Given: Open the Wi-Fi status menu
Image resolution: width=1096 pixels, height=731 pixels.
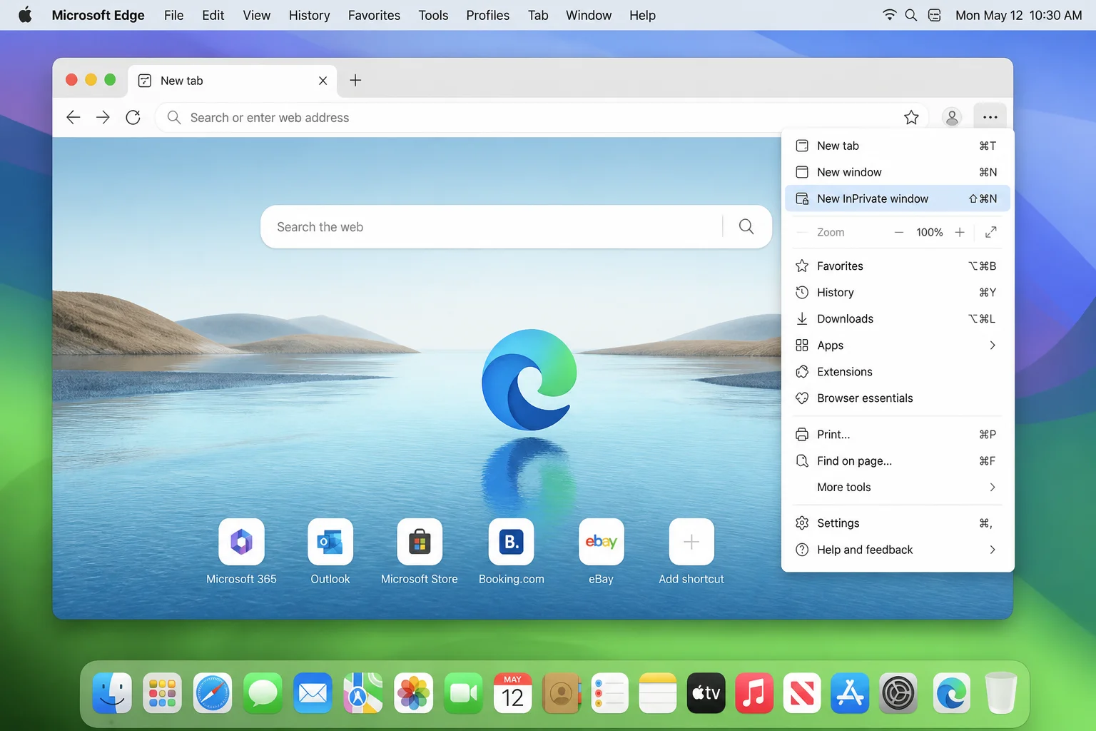Looking at the screenshot, I should (889, 15).
